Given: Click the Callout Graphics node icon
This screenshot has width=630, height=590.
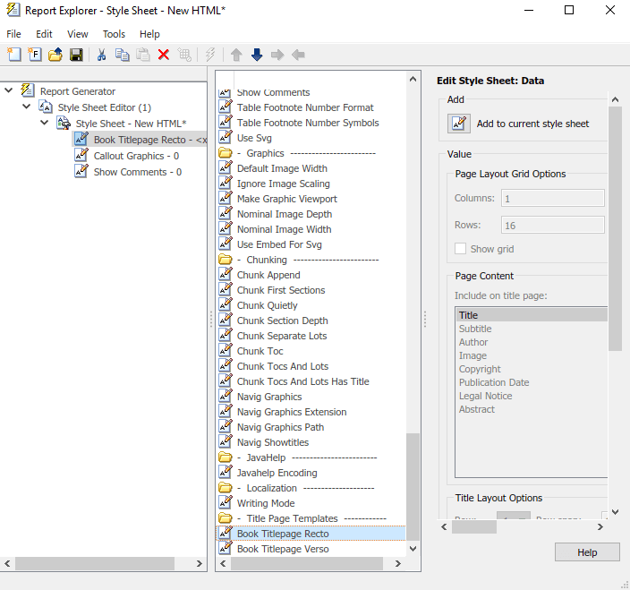Looking at the screenshot, I should (x=81, y=155).
